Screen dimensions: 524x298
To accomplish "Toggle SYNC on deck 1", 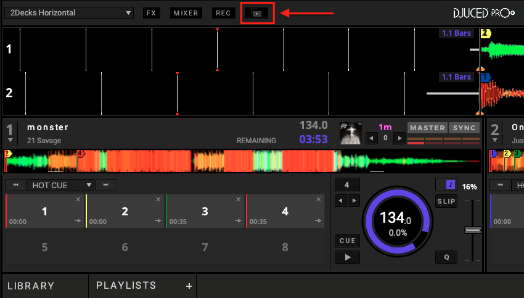I will tap(464, 128).
